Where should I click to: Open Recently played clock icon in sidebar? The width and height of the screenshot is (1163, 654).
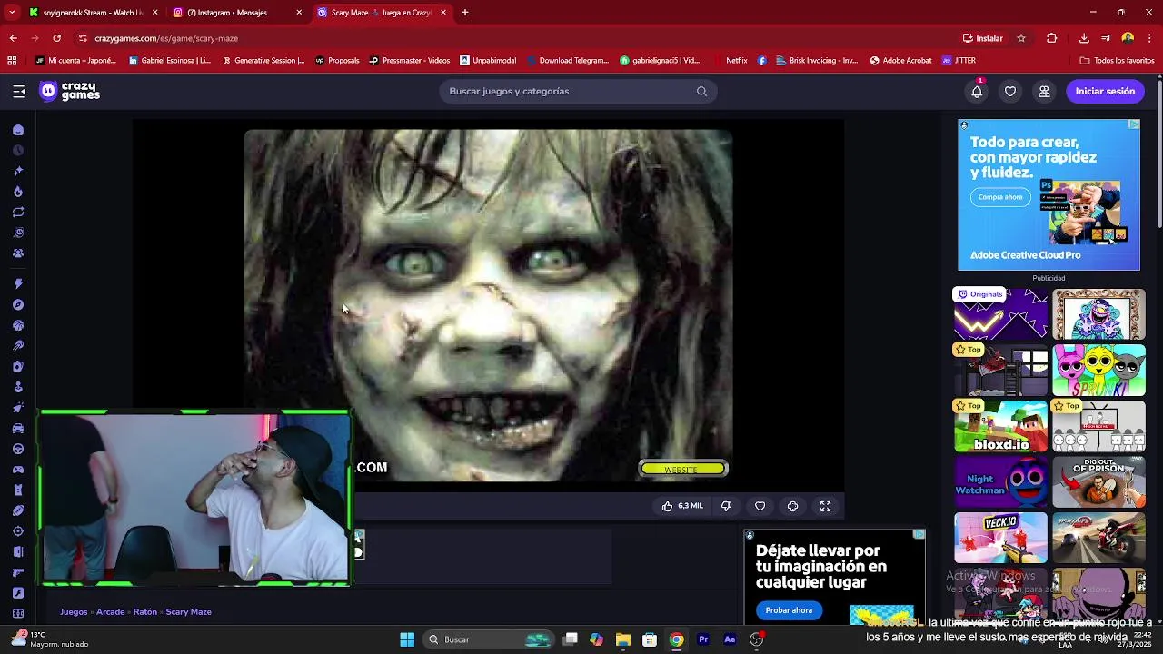tap(18, 151)
